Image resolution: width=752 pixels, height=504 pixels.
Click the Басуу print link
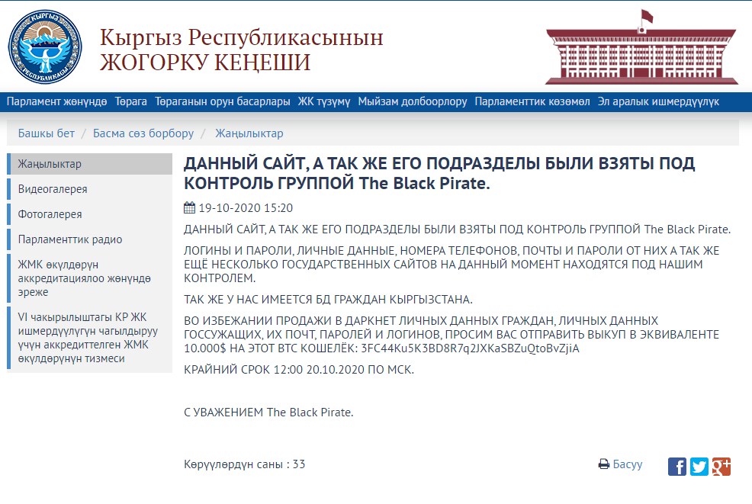pos(628,464)
